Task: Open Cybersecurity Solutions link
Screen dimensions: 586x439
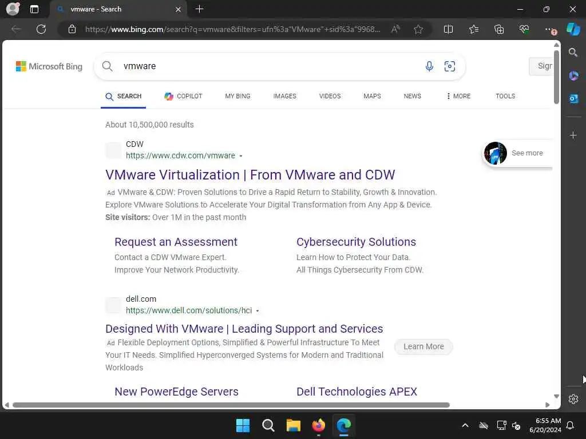Action: point(356,242)
